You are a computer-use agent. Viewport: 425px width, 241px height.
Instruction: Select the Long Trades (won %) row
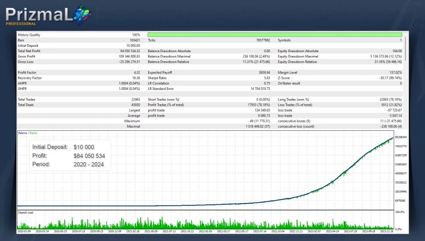point(340,99)
